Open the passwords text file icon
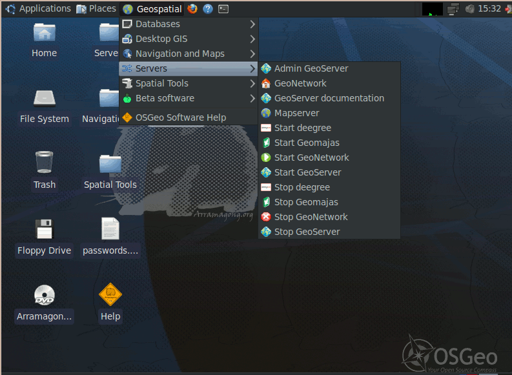Image resolution: width=512 pixels, height=375 pixels. pos(110,228)
